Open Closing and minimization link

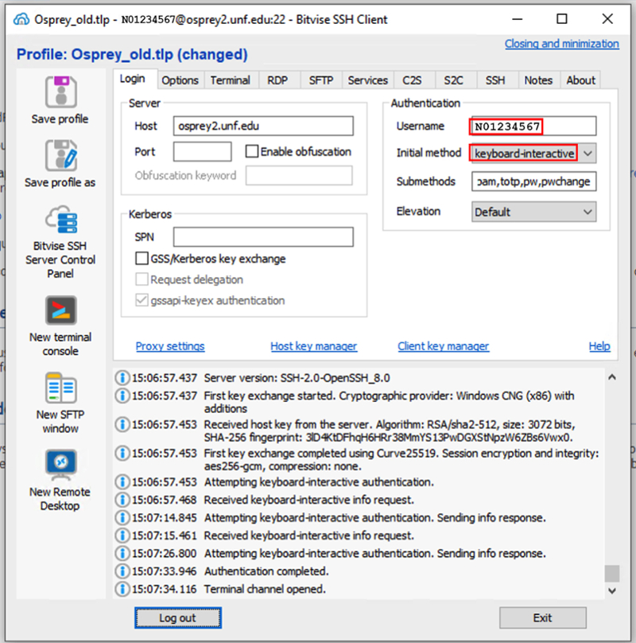(x=562, y=44)
